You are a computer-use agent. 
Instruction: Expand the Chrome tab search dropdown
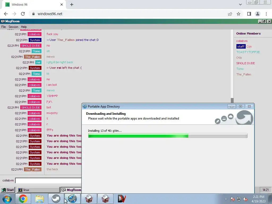[240, 5]
